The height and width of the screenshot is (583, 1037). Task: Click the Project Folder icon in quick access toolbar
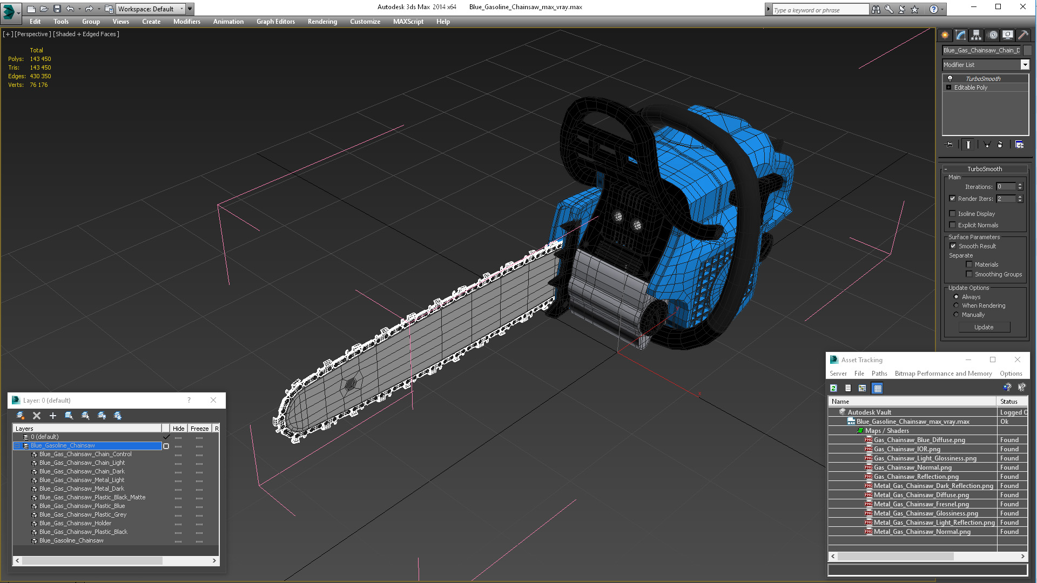[x=109, y=9]
